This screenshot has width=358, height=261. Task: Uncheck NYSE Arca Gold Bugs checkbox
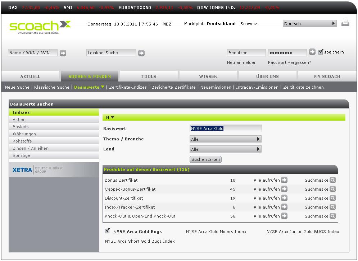tap(107, 231)
